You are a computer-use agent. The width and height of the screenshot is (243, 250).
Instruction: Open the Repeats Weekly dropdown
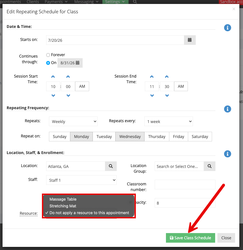pos(73,122)
